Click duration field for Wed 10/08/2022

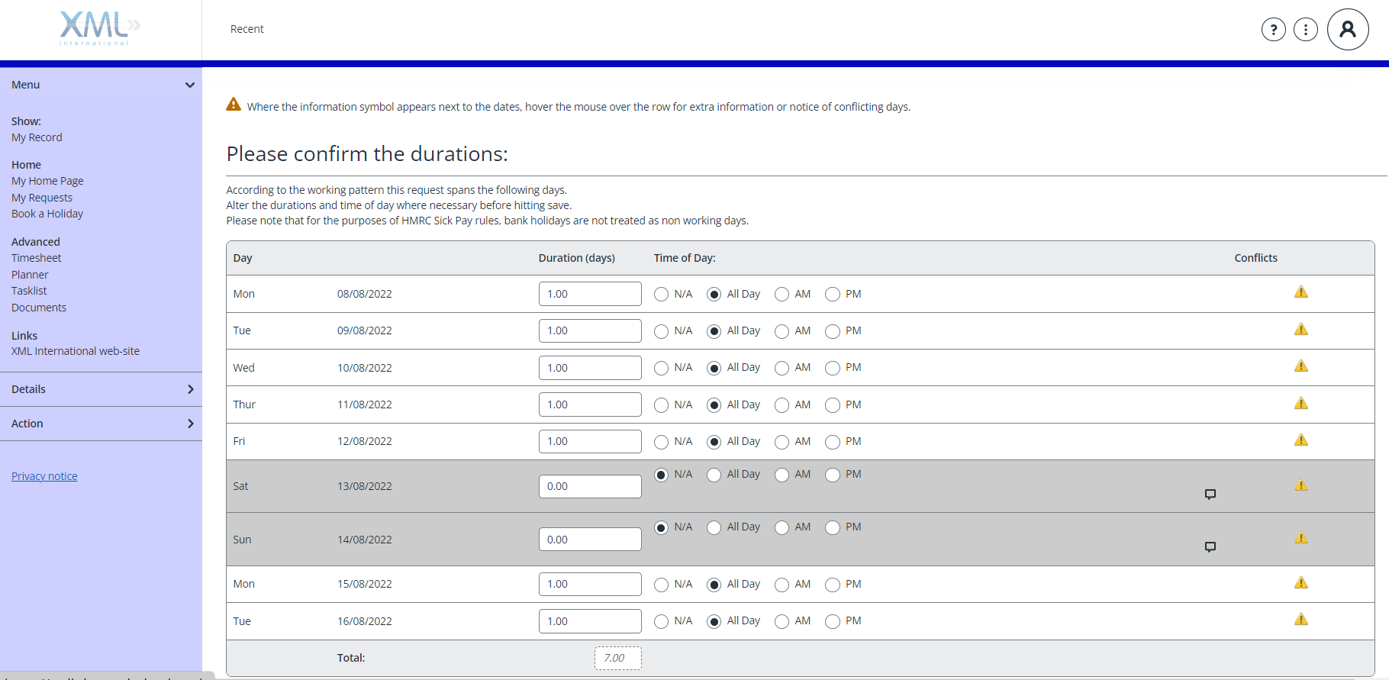tap(590, 368)
